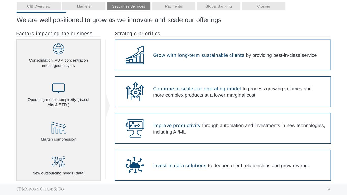This screenshot has height=195, width=347.
Task: Open the CIB Overview tab
Action: 39,6
